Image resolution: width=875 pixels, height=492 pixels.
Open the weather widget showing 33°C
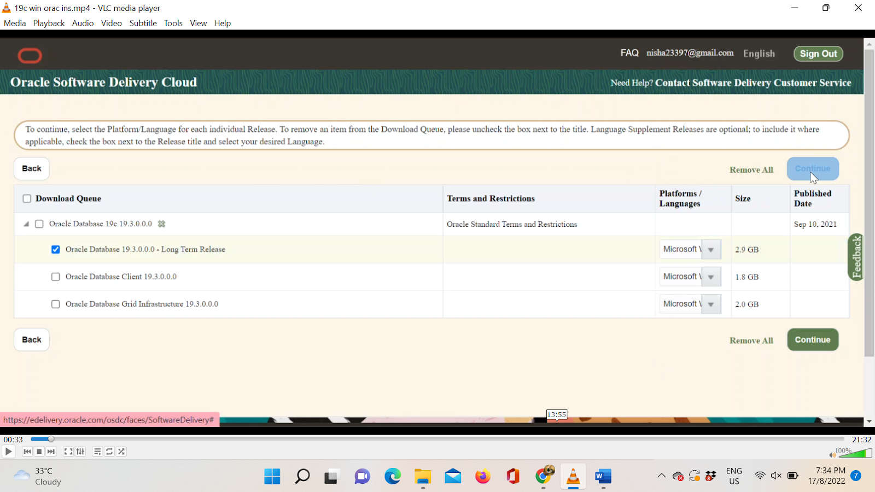coord(37,476)
